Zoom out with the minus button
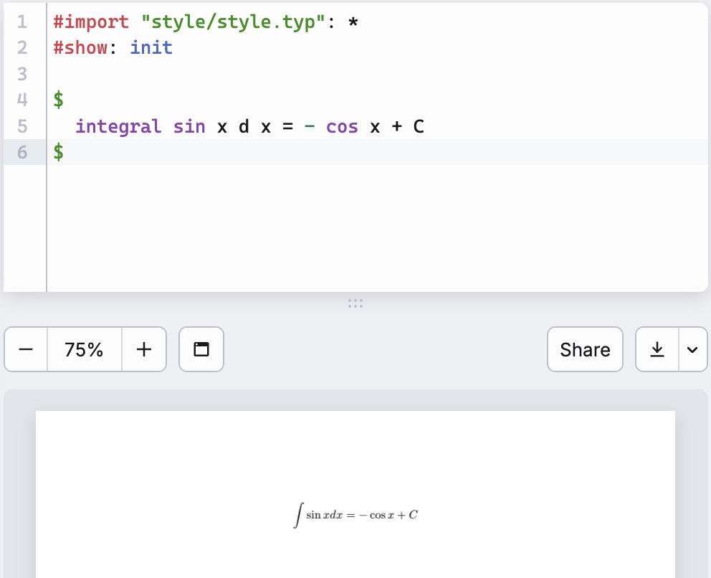 pos(26,349)
